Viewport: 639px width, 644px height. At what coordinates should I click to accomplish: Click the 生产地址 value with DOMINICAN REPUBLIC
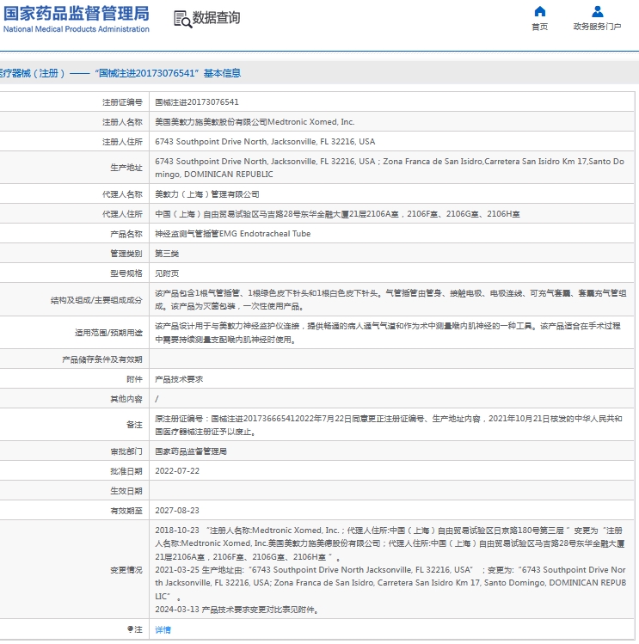pos(390,168)
